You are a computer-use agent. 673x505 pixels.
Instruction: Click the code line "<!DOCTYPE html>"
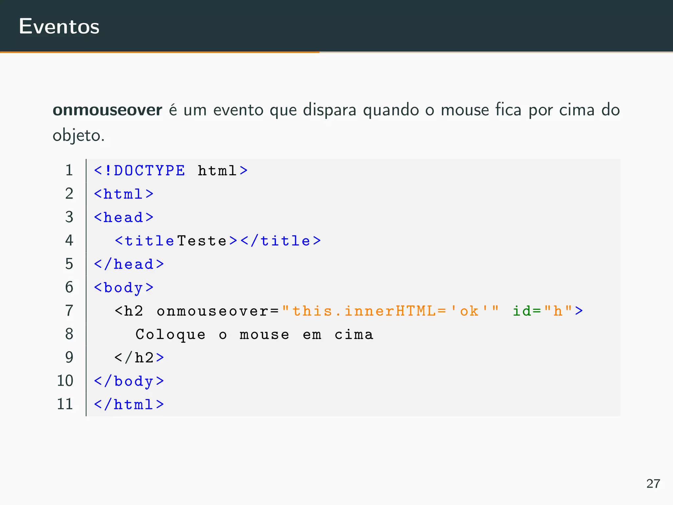[x=171, y=170]
